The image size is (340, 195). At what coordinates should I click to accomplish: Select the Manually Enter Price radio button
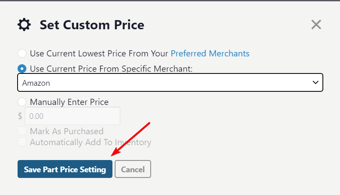(x=22, y=102)
